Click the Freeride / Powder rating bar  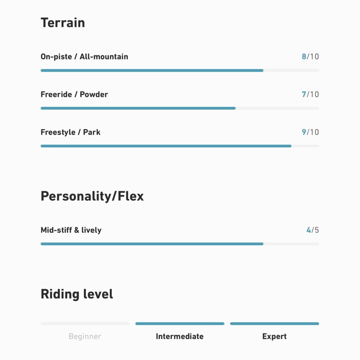[x=180, y=108]
